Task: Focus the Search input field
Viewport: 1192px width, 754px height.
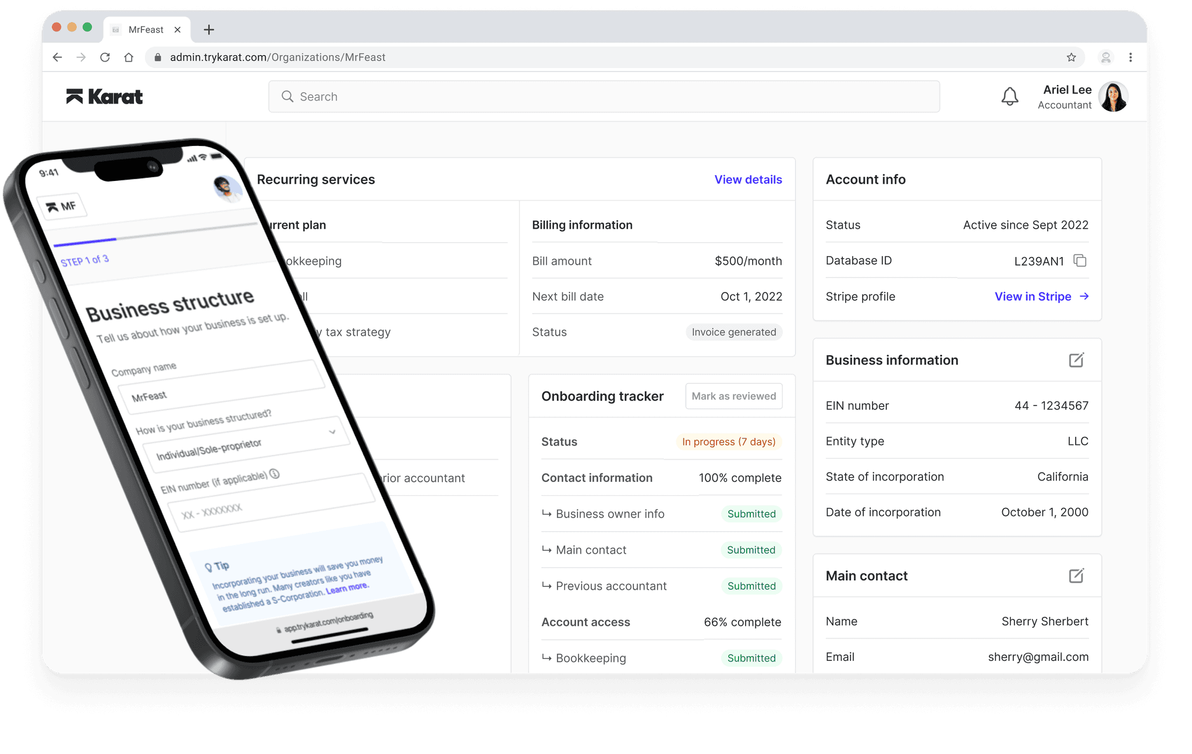Action: pos(604,97)
